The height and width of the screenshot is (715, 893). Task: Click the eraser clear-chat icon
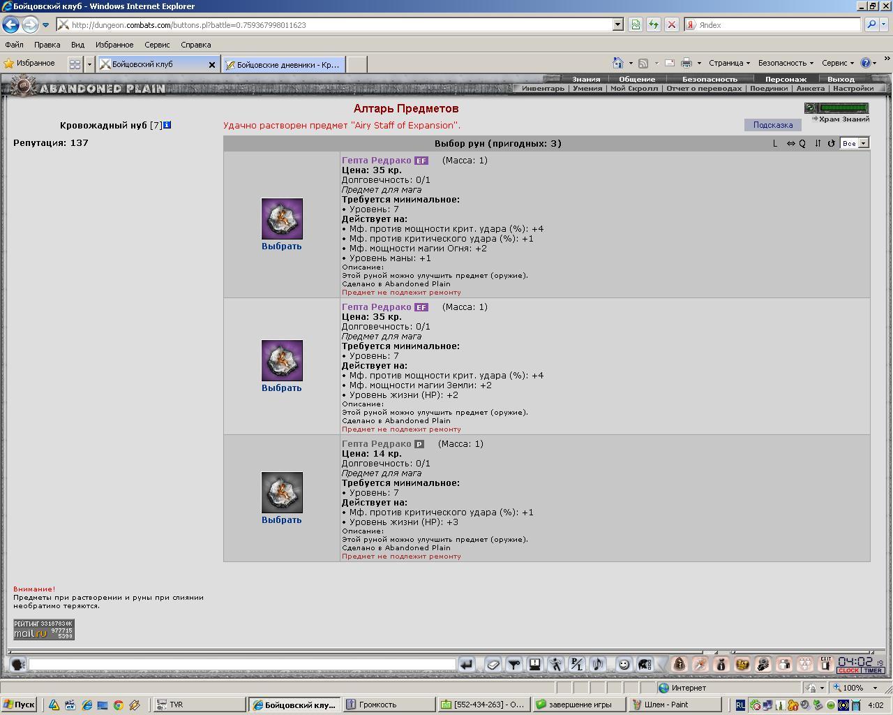click(x=493, y=665)
